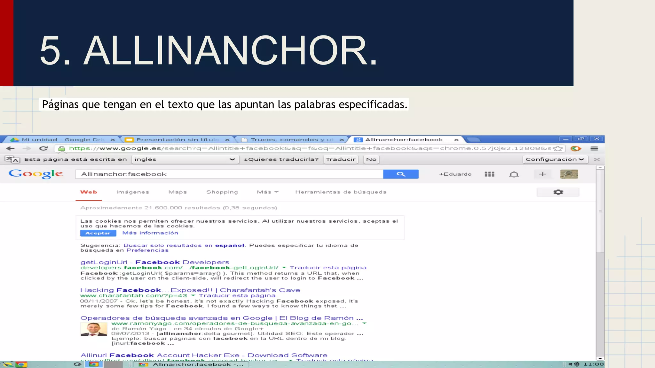Click the No button in the translation bar
655x368 pixels.
pyautogui.click(x=371, y=159)
